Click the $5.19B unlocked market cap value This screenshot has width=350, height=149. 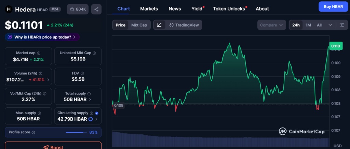point(78,59)
